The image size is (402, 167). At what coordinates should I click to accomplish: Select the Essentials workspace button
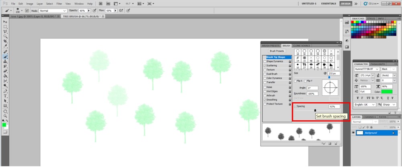(x=326, y=4)
